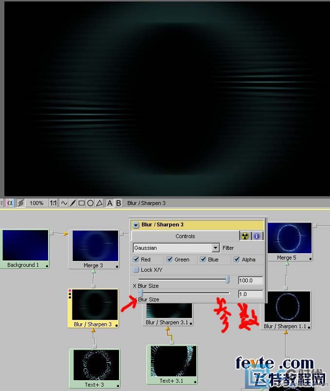Disable the Alpha channel checkbox
This screenshot has width=330, height=391.
(x=237, y=260)
